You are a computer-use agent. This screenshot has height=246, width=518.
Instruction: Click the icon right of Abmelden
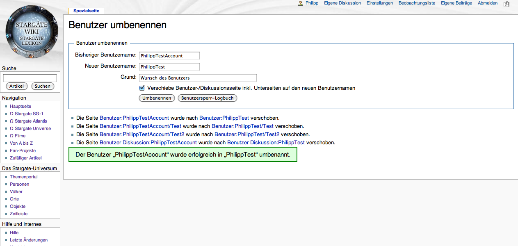tap(506, 3)
